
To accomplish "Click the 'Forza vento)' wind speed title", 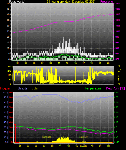I will (17, 2).
